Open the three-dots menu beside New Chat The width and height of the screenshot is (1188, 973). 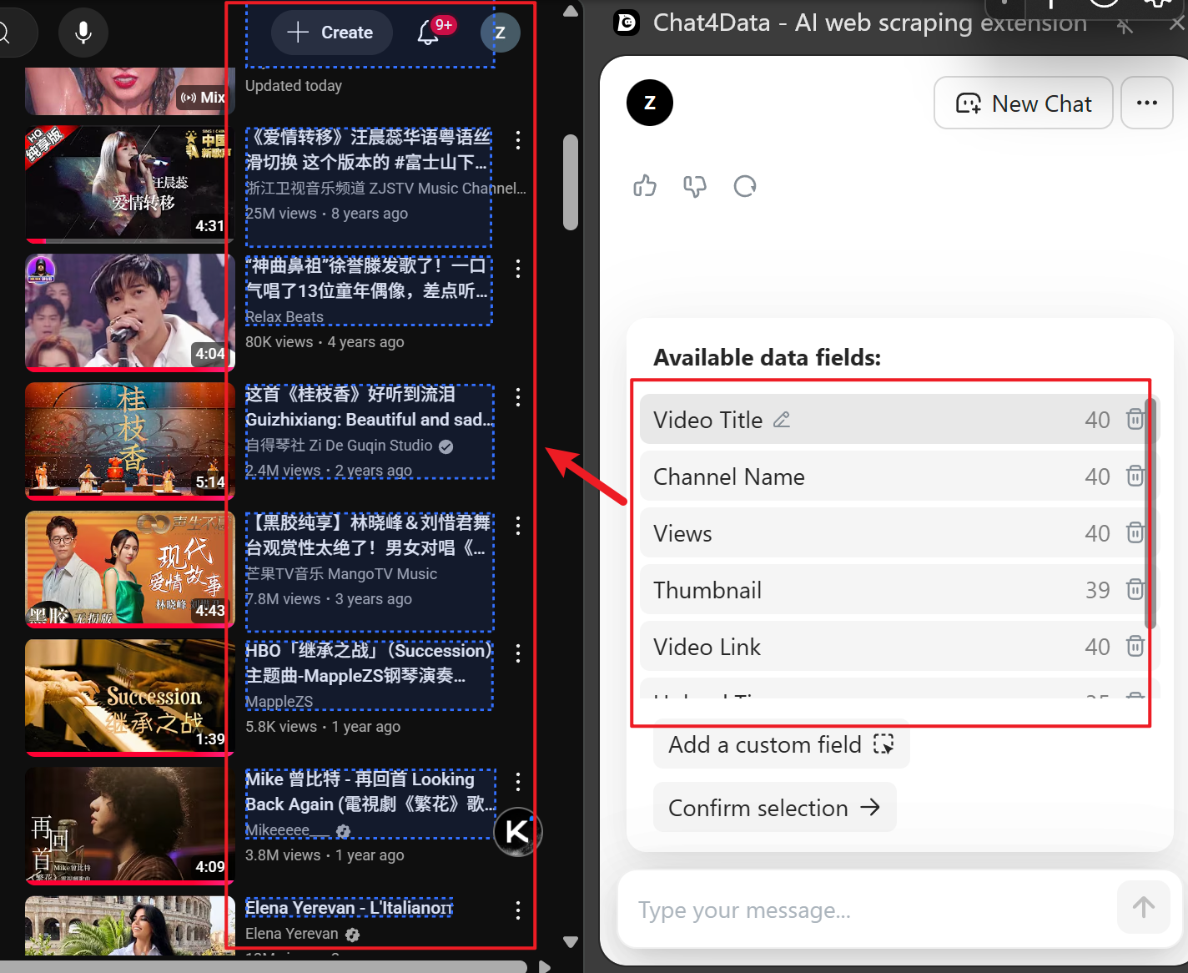click(1147, 103)
